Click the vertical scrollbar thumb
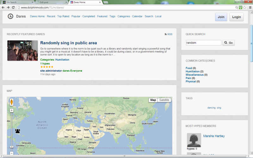 251,43
